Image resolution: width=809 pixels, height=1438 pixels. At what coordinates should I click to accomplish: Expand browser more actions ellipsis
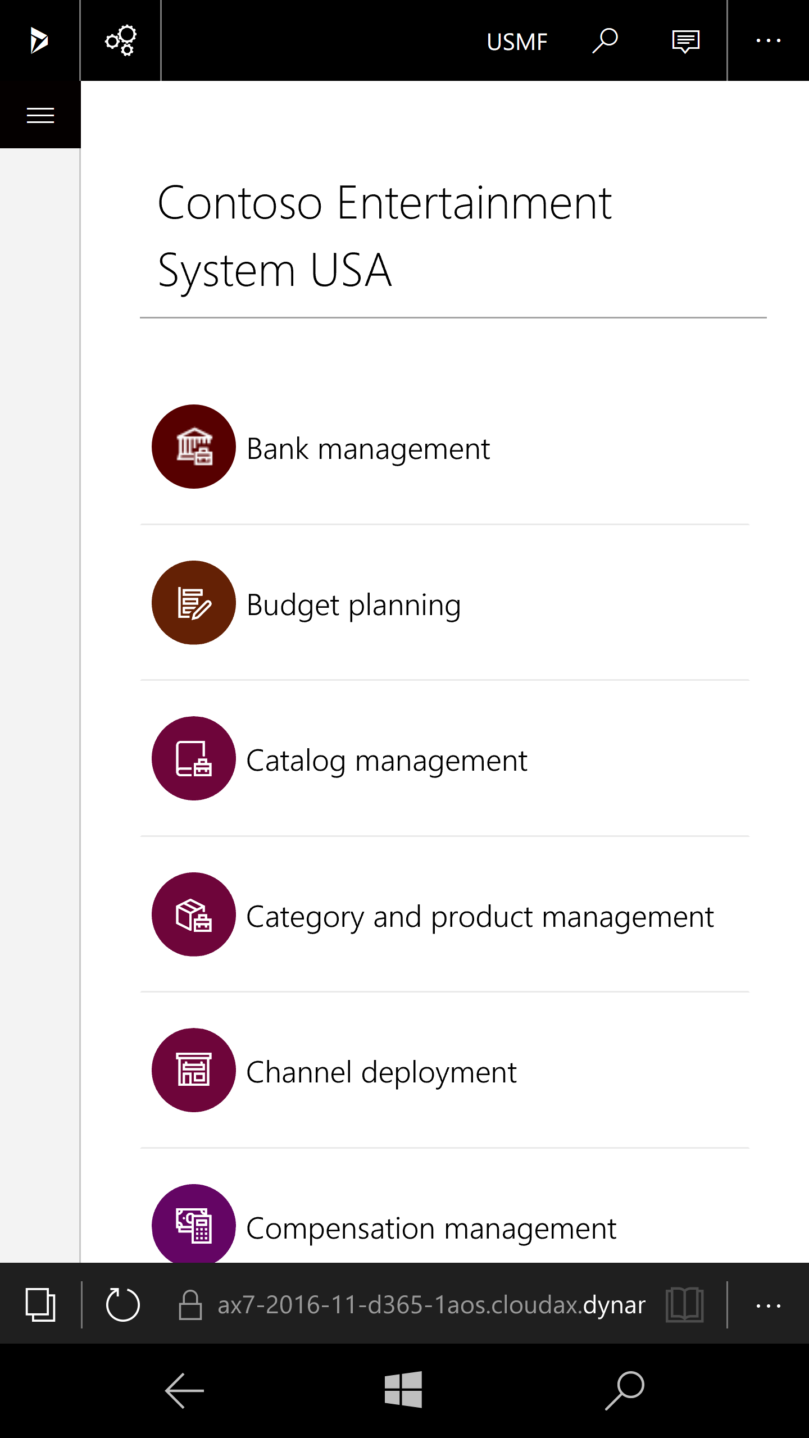768,1305
